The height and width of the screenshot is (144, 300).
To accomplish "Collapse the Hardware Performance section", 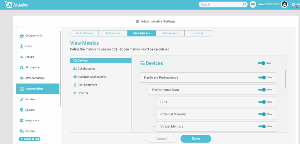I will 161,77.
